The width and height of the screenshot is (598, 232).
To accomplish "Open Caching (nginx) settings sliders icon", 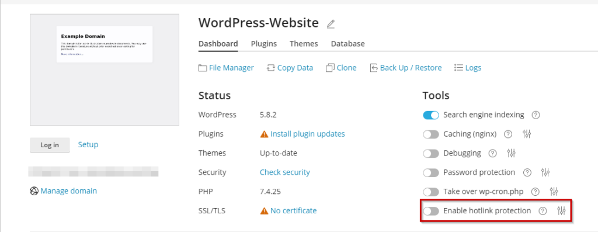I will pos(527,134).
